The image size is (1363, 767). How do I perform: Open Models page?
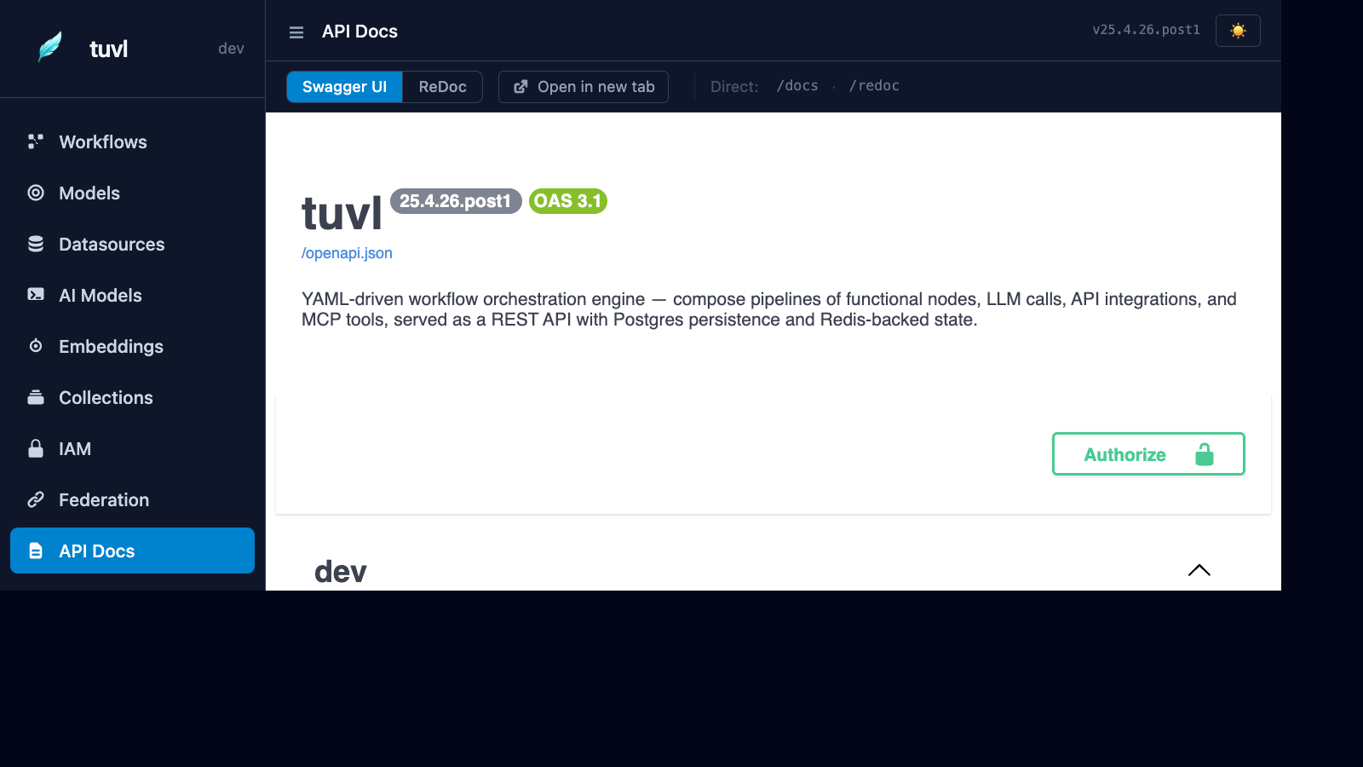[x=132, y=193]
